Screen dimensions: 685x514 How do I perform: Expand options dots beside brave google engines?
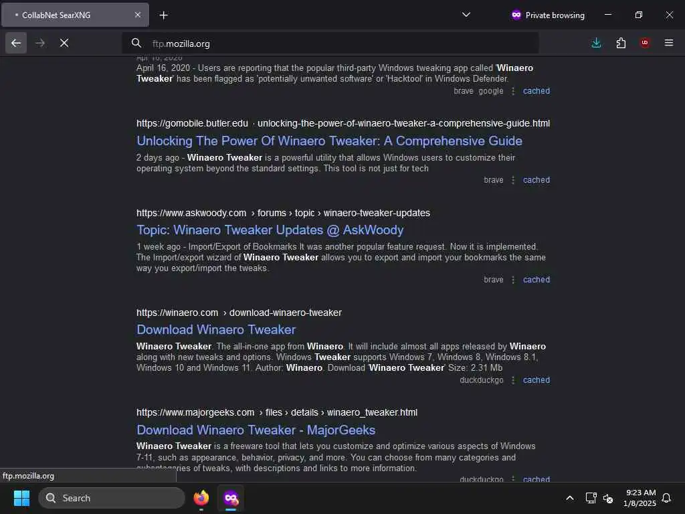coord(513,91)
